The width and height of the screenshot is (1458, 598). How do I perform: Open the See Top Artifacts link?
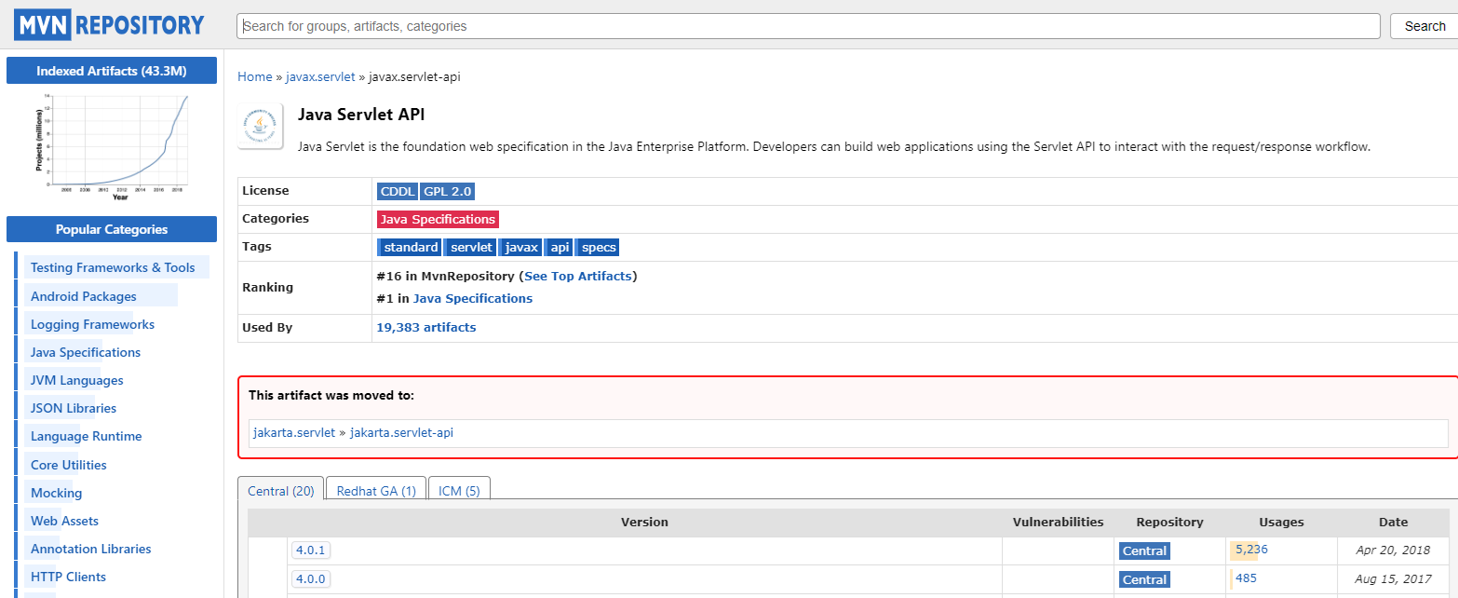tap(578, 276)
